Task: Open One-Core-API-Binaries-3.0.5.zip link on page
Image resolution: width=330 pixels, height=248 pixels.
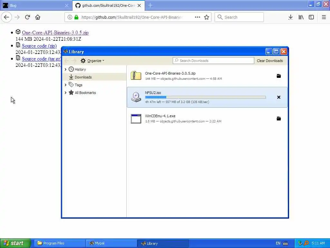Action: 55,33
